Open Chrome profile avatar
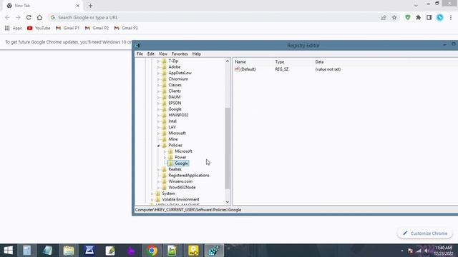 point(440,17)
